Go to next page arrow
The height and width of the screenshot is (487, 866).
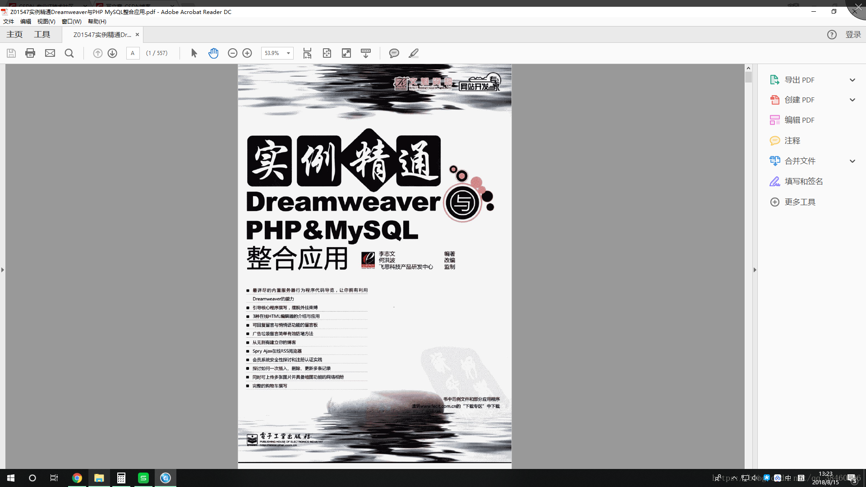(x=112, y=53)
